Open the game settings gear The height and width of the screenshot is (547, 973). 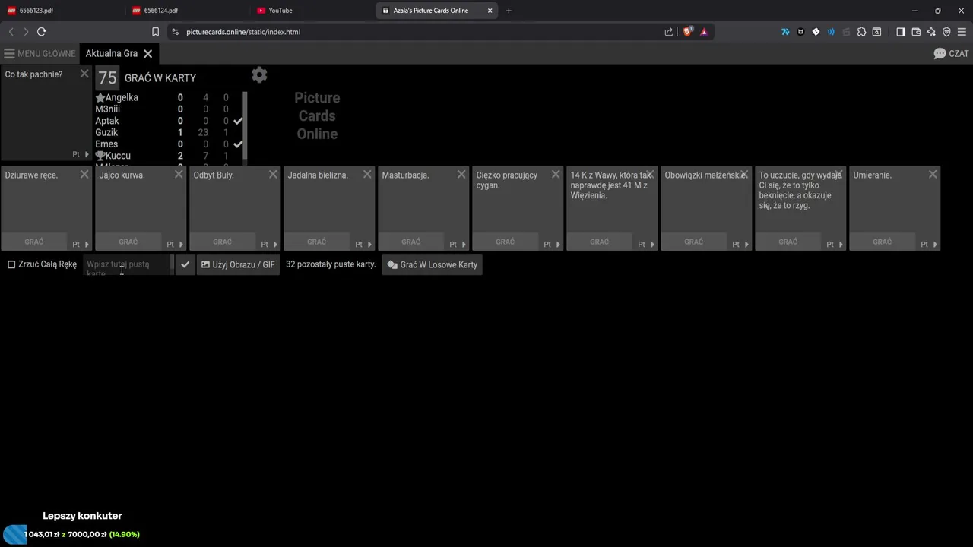click(259, 74)
